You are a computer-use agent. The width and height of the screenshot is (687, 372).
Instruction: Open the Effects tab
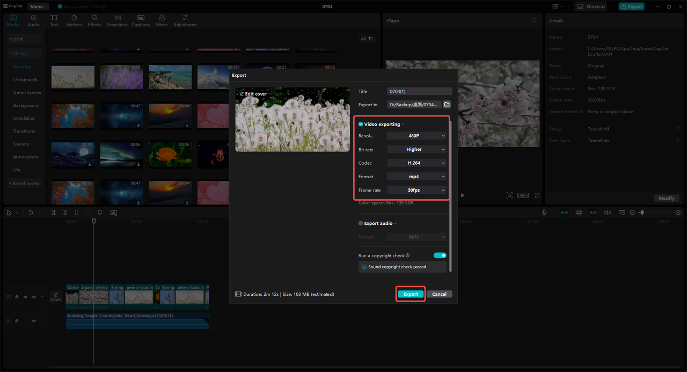[x=94, y=20]
